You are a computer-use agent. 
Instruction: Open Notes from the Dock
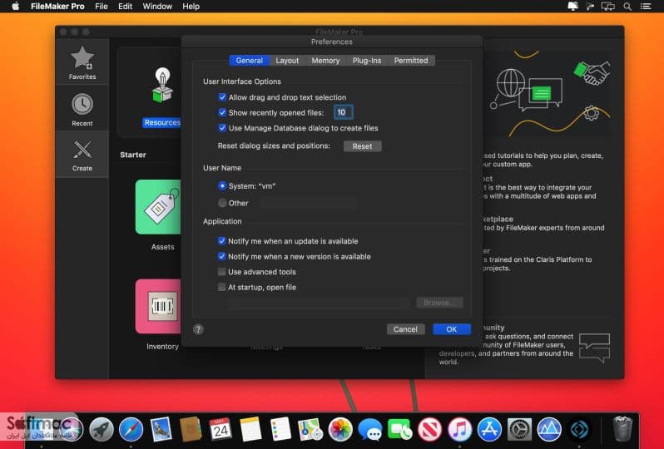[250, 429]
